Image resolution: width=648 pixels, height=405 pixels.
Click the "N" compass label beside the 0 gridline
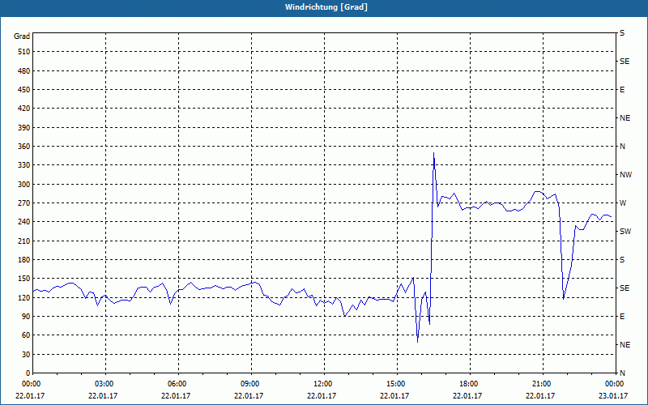click(622, 373)
